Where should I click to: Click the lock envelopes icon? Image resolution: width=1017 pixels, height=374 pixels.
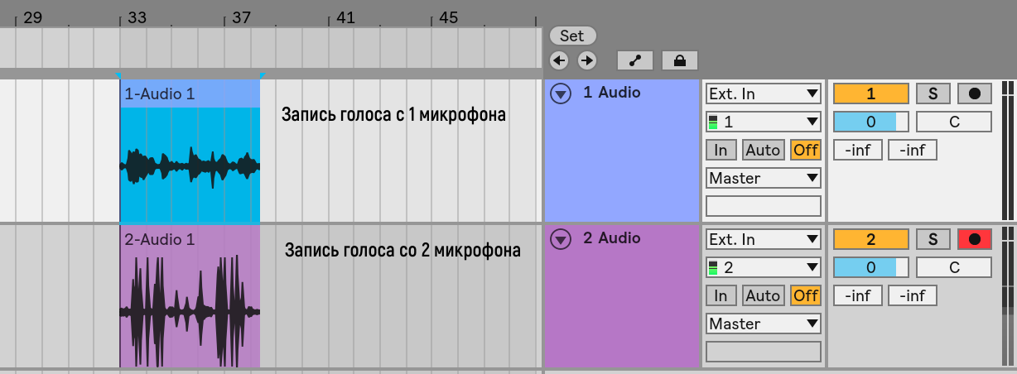[680, 60]
